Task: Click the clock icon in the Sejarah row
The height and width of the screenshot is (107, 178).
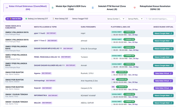Action: (x=112, y=90)
